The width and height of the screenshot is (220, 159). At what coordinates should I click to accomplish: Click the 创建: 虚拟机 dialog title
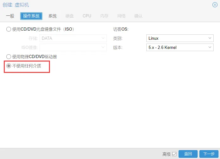click(16, 5)
